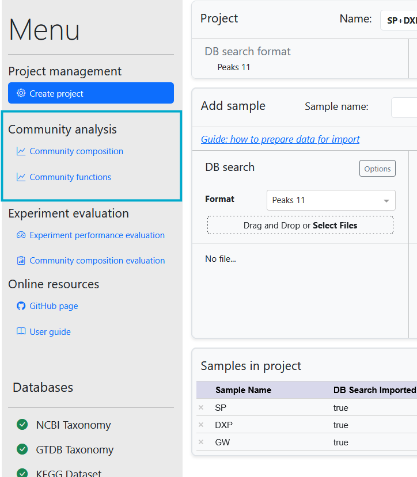Delete the DXP sample row
Screen dimensions: 417x477
coord(201,425)
